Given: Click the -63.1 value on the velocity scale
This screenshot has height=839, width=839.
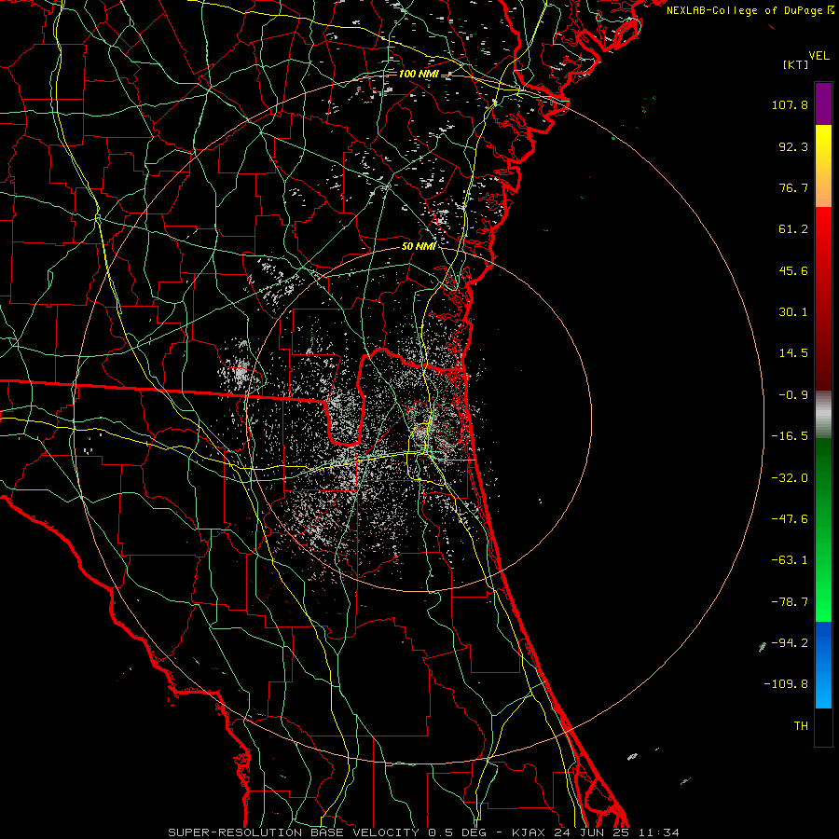Looking at the screenshot, I should (x=790, y=560).
